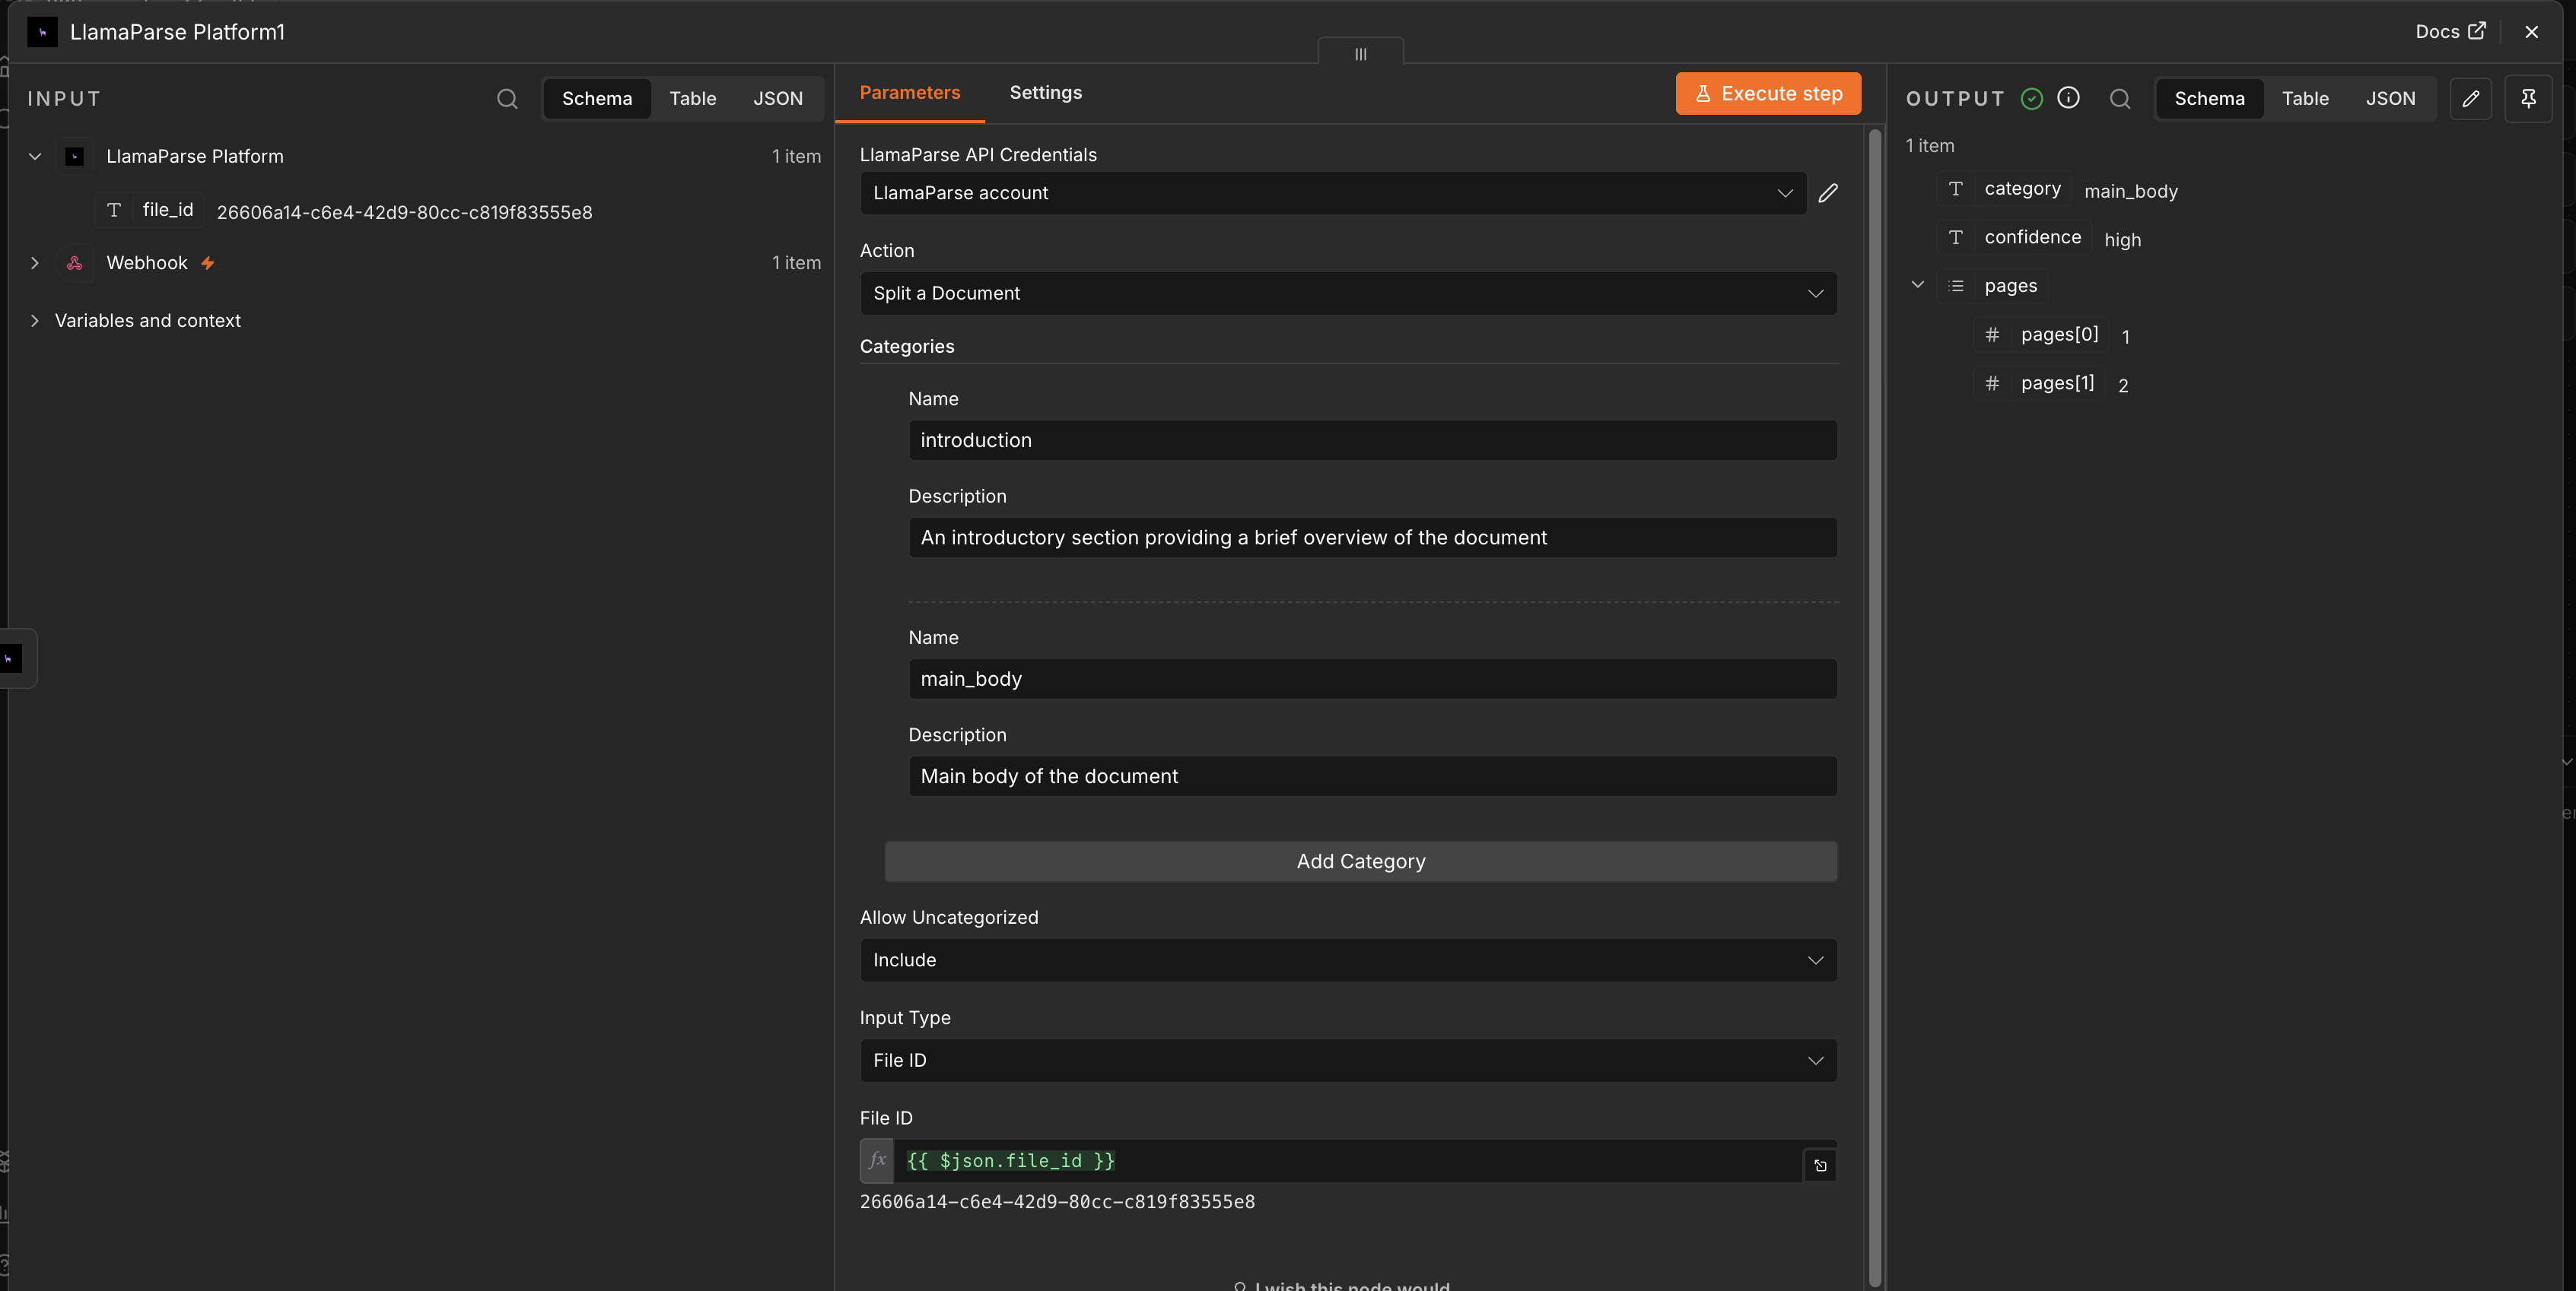Click the fx expression icon for File ID
The width and height of the screenshot is (2576, 1291).
877,1160
